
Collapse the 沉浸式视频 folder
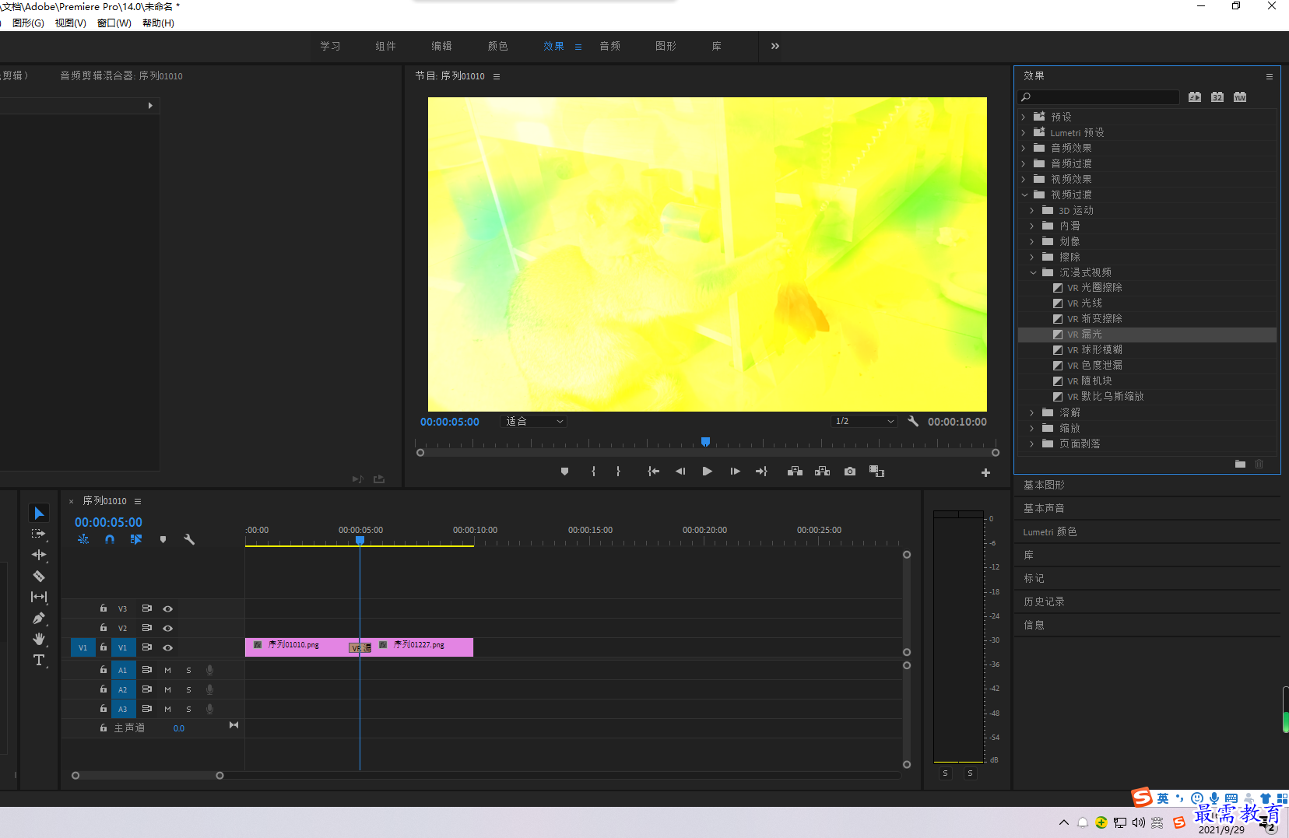(x=1033, y=272)
